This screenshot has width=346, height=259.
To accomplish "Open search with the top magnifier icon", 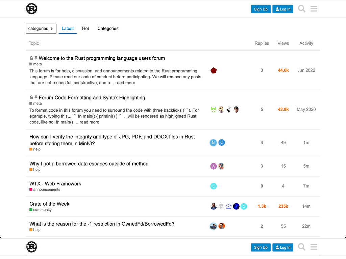I will (x=302, y=9).
